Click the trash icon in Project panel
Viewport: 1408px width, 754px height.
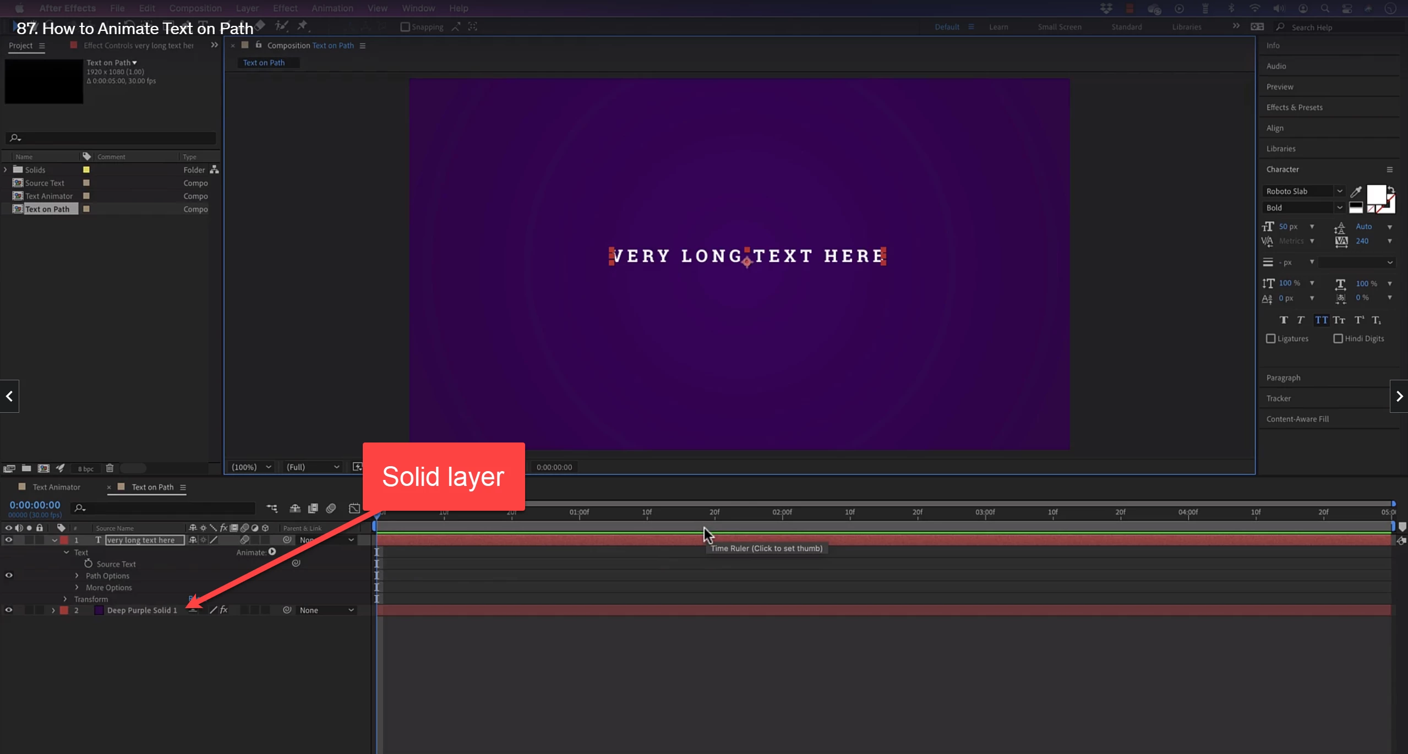(110, 468)
